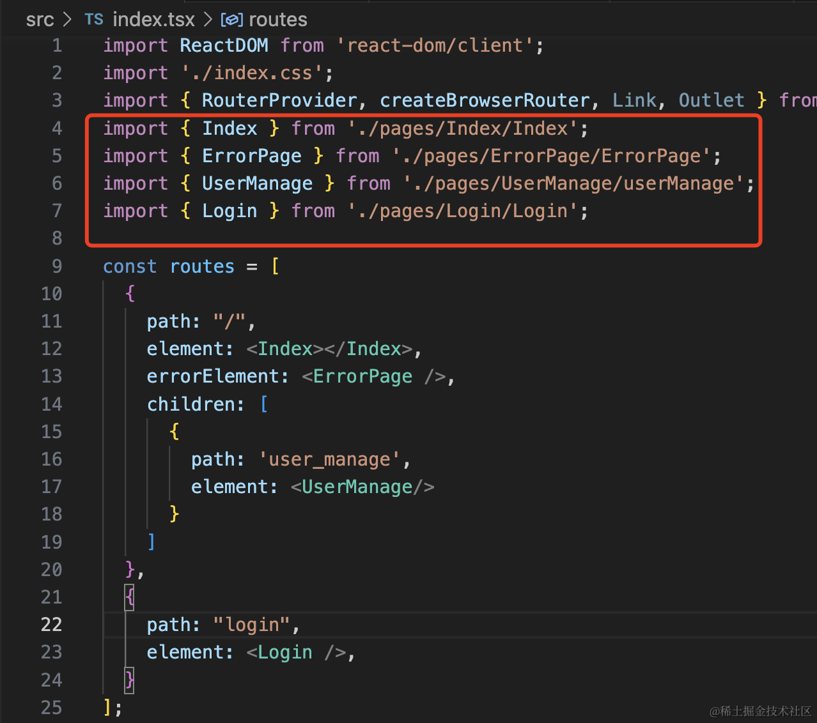The image size is (817, 723).
Task: Select the routes symbol breadcrumb label
Action: [x=277, y=20]
